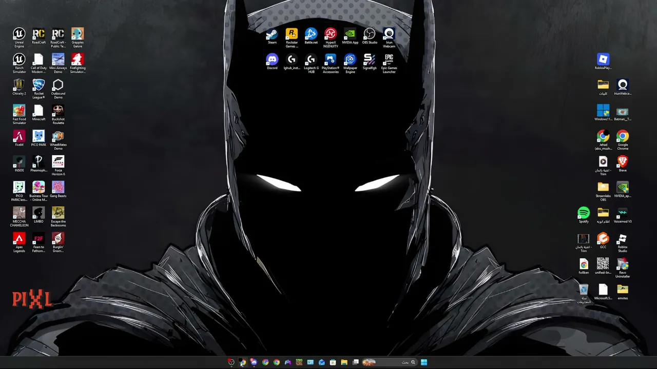Select the NVIDIA App shortcut

tap(350, 36)
